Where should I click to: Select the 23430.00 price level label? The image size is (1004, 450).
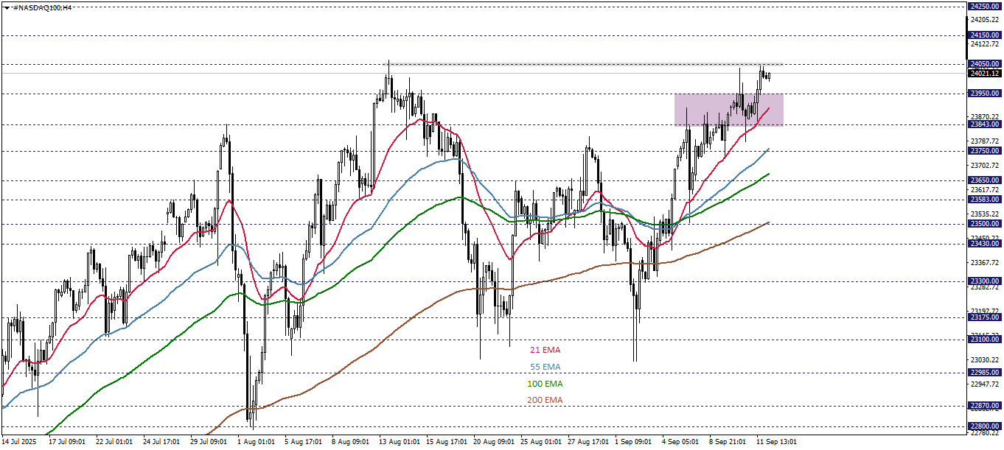click(985, 244)
